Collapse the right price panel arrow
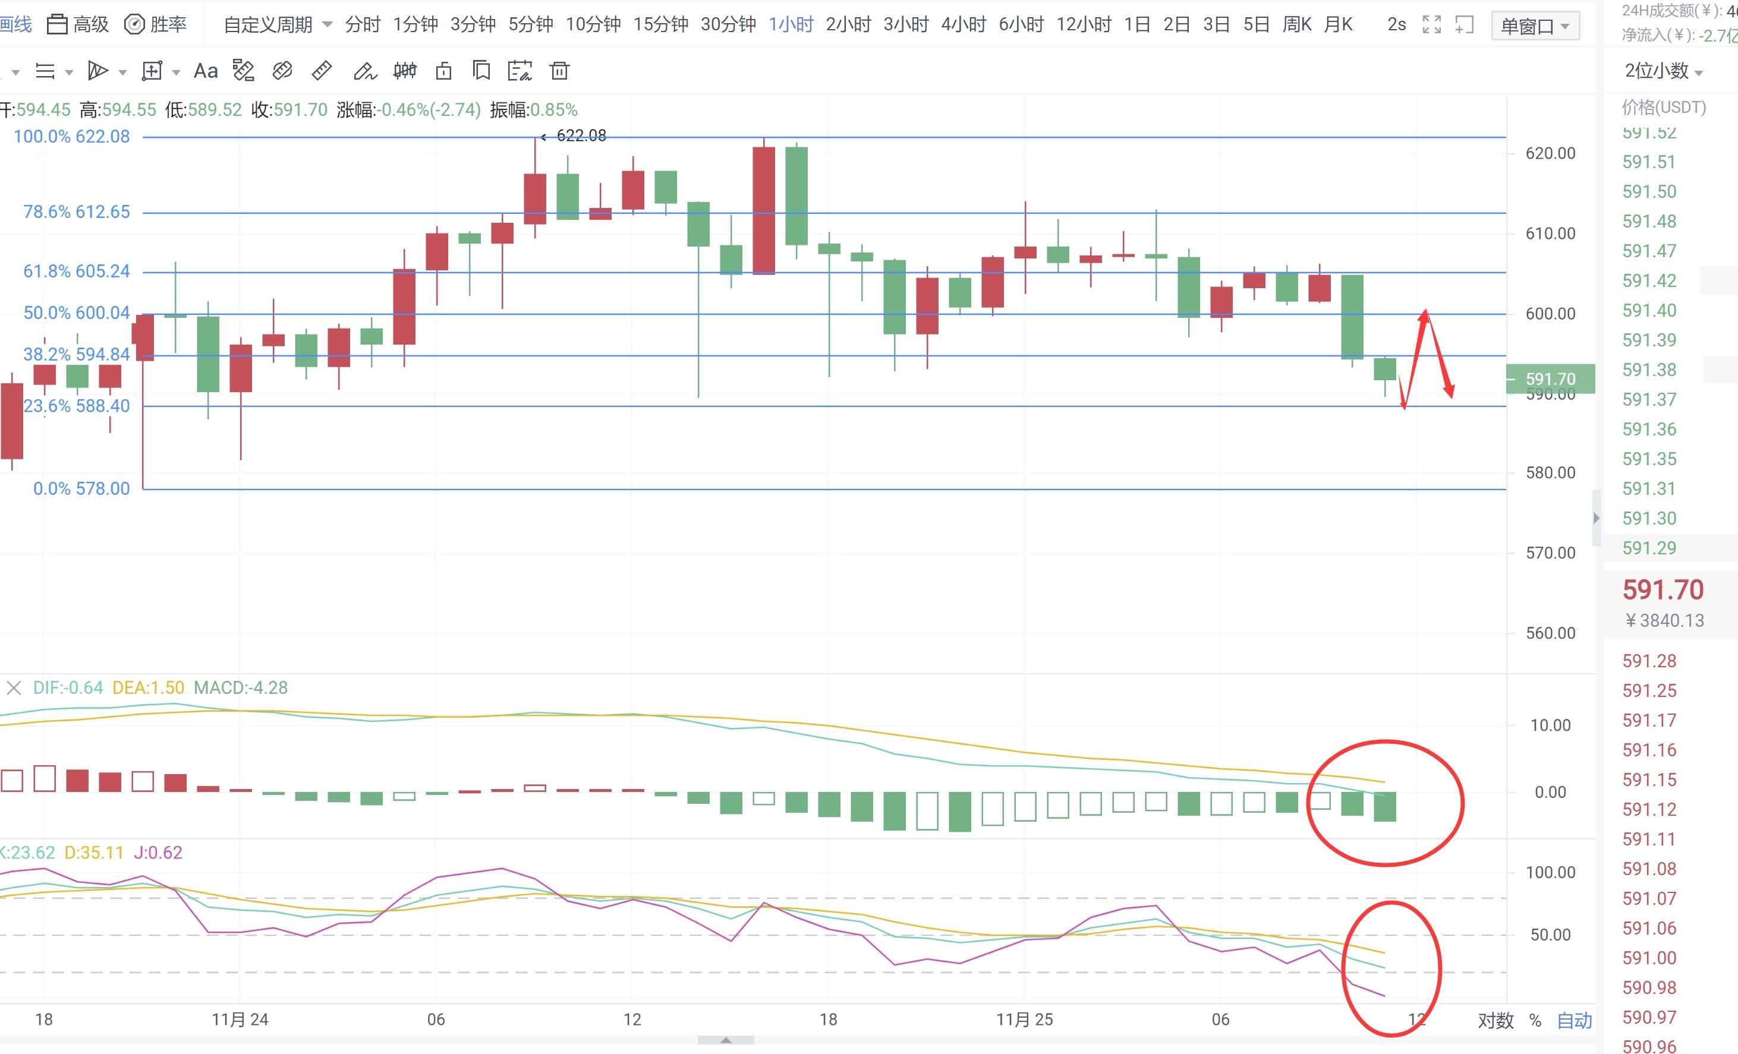1738x1054 pixels. click(1596, 518)
